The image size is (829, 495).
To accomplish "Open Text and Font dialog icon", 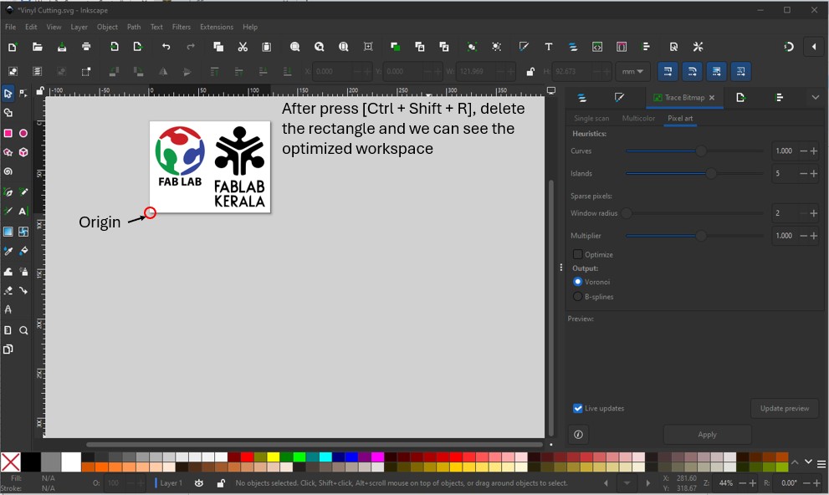I will (x=548, y=47).
